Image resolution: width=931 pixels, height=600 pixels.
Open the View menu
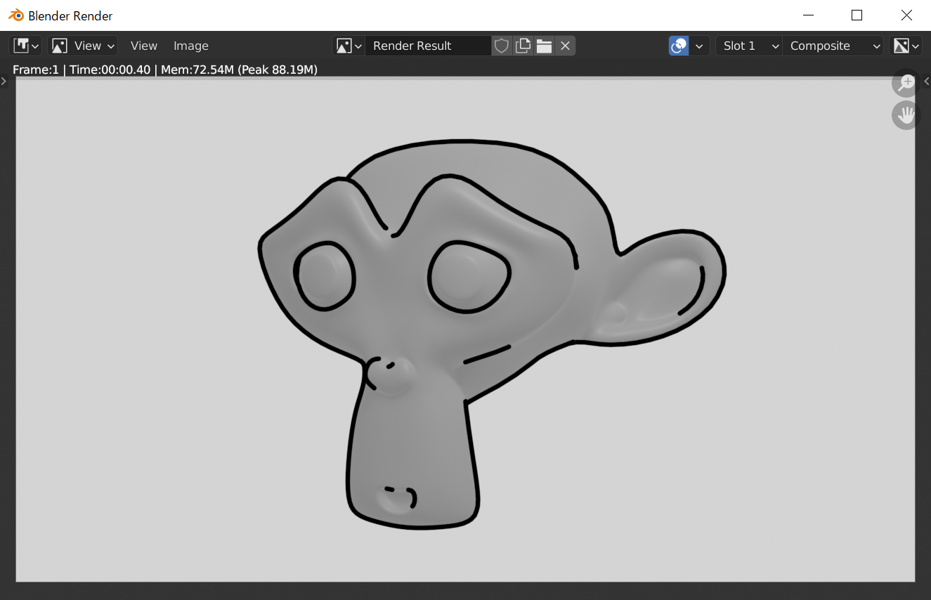click(x=143, y=45)
